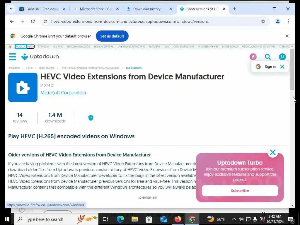Open Outlook from the taskbar
Viewport: 300px width, 225px height.
point(163,219)
